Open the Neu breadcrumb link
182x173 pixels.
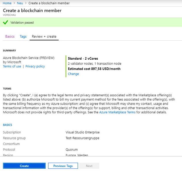pyautogui.click(x=20, y=3)
